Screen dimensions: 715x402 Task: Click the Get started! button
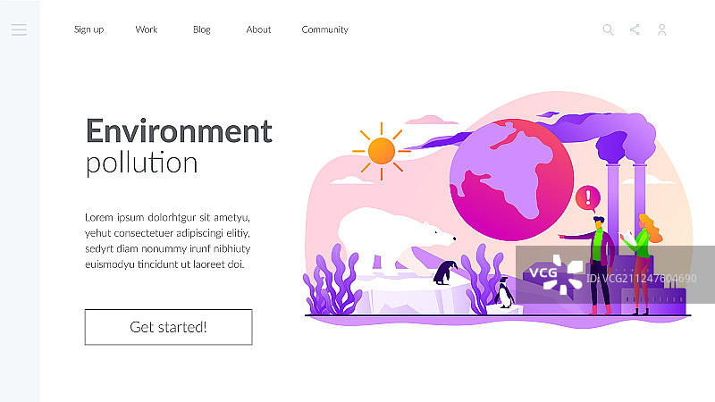coord(168,327)
